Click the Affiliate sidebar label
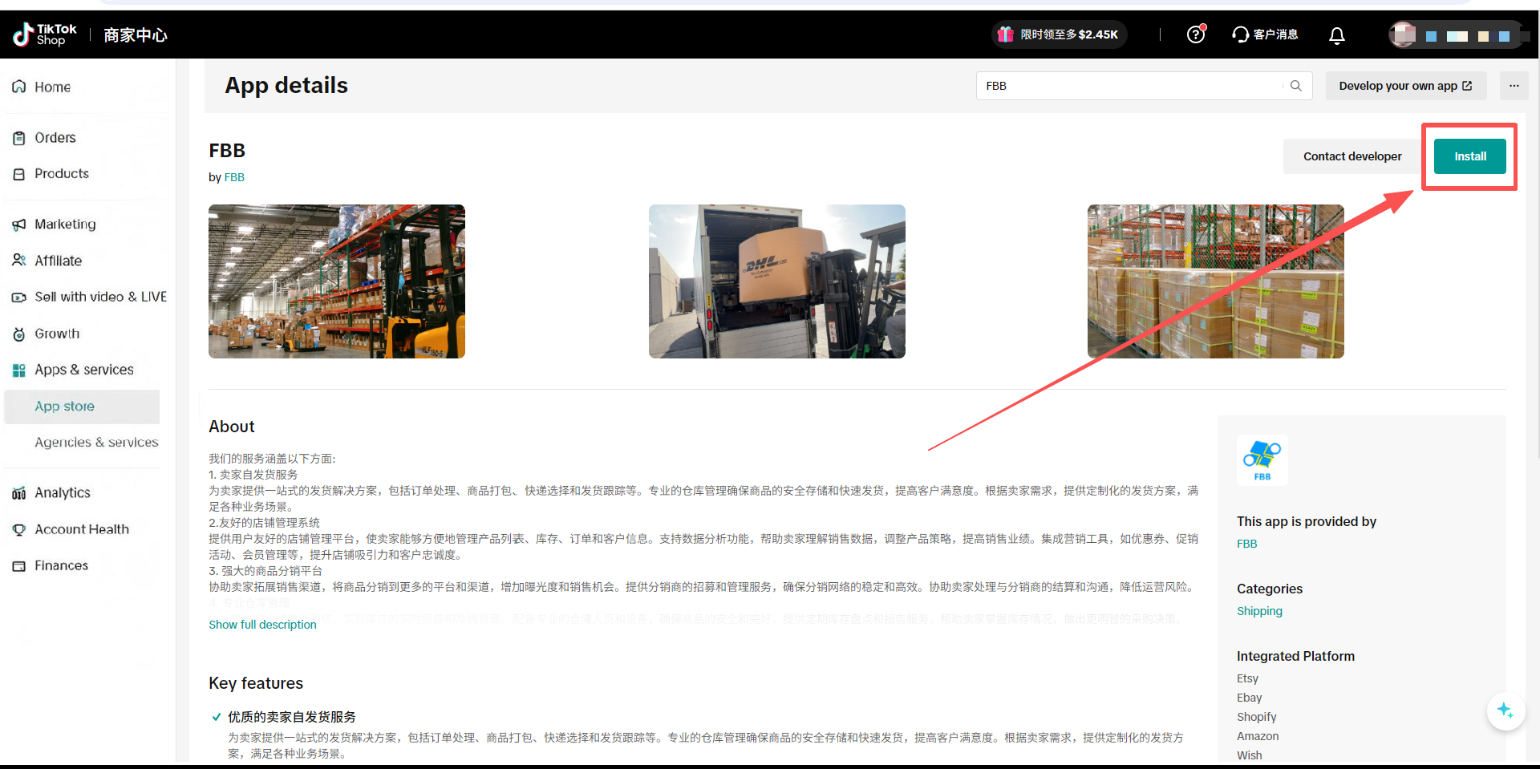Image resolution: width=1540 pixels, height=769 pixels. [x=59, y=261]
